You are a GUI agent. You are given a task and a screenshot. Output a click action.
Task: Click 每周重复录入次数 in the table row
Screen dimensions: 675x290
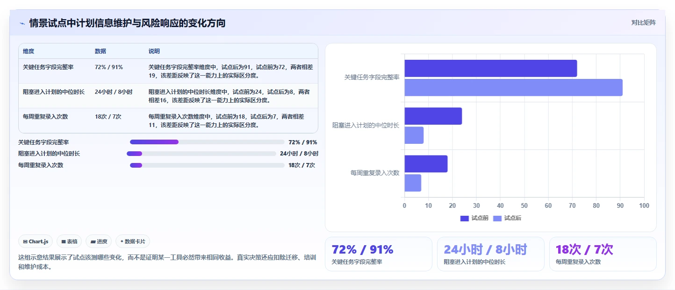click(45, 116)
